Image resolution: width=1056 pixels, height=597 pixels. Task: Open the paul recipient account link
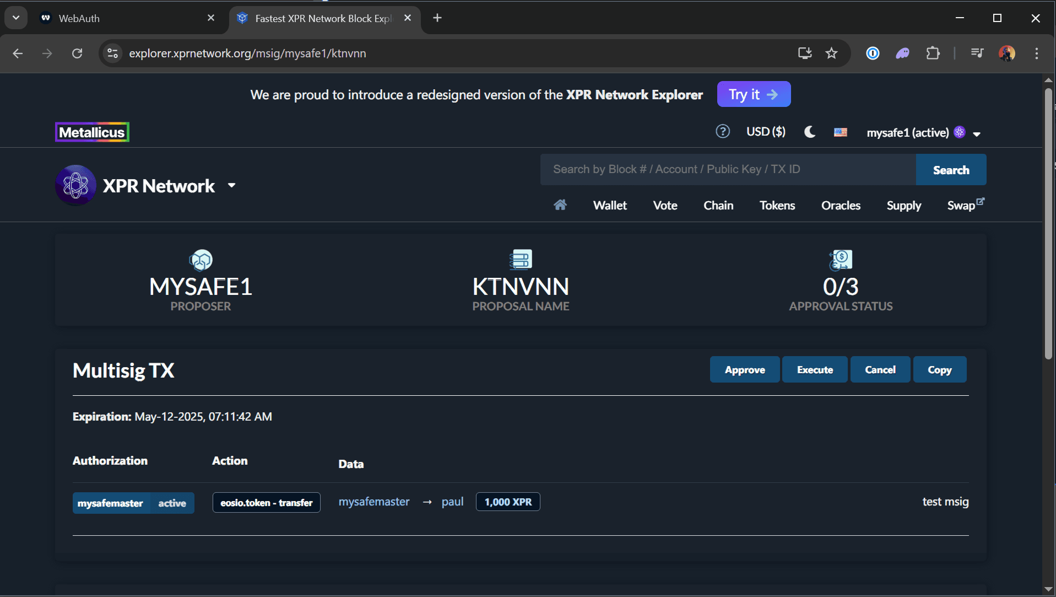tap(452, 502)
